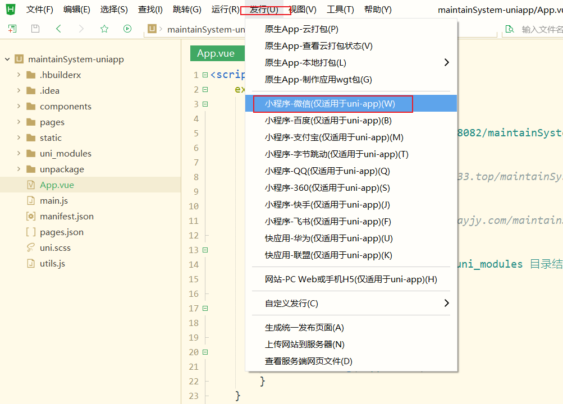Toggle code fold on line 1

(205, 75)
